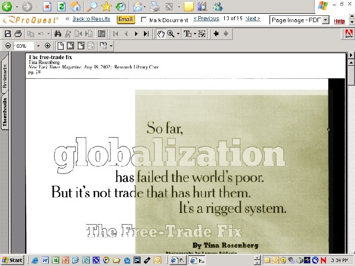Open the Zoom tool dropdown arrow

click(x=178, y=34)
